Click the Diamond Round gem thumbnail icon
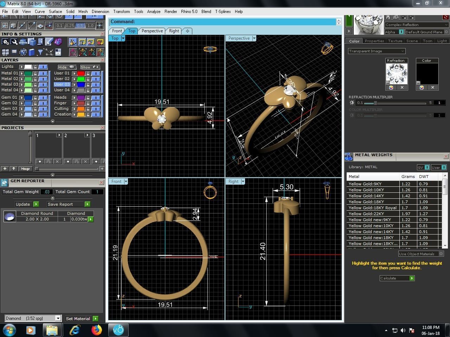 9,217
